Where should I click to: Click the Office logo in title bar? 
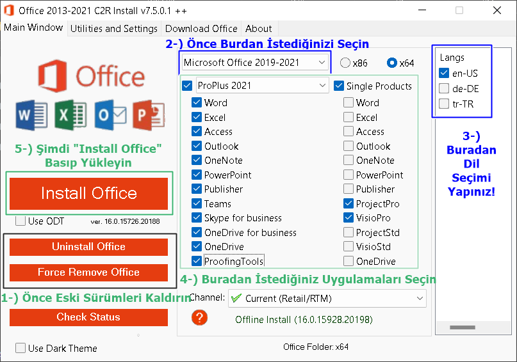pyautogui.click(x=9, y=10)
